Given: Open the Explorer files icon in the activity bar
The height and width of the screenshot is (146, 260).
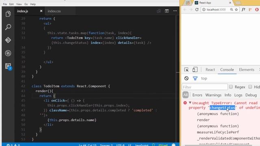Looking at the screenshot, I should tap(8, 14).
